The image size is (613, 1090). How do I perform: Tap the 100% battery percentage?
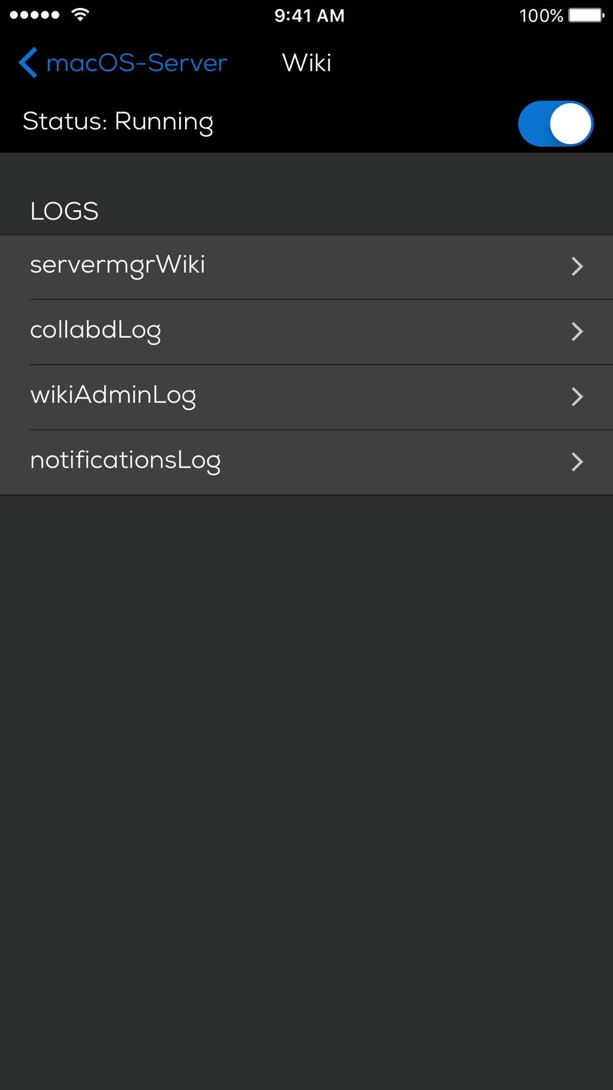(541, 15)
